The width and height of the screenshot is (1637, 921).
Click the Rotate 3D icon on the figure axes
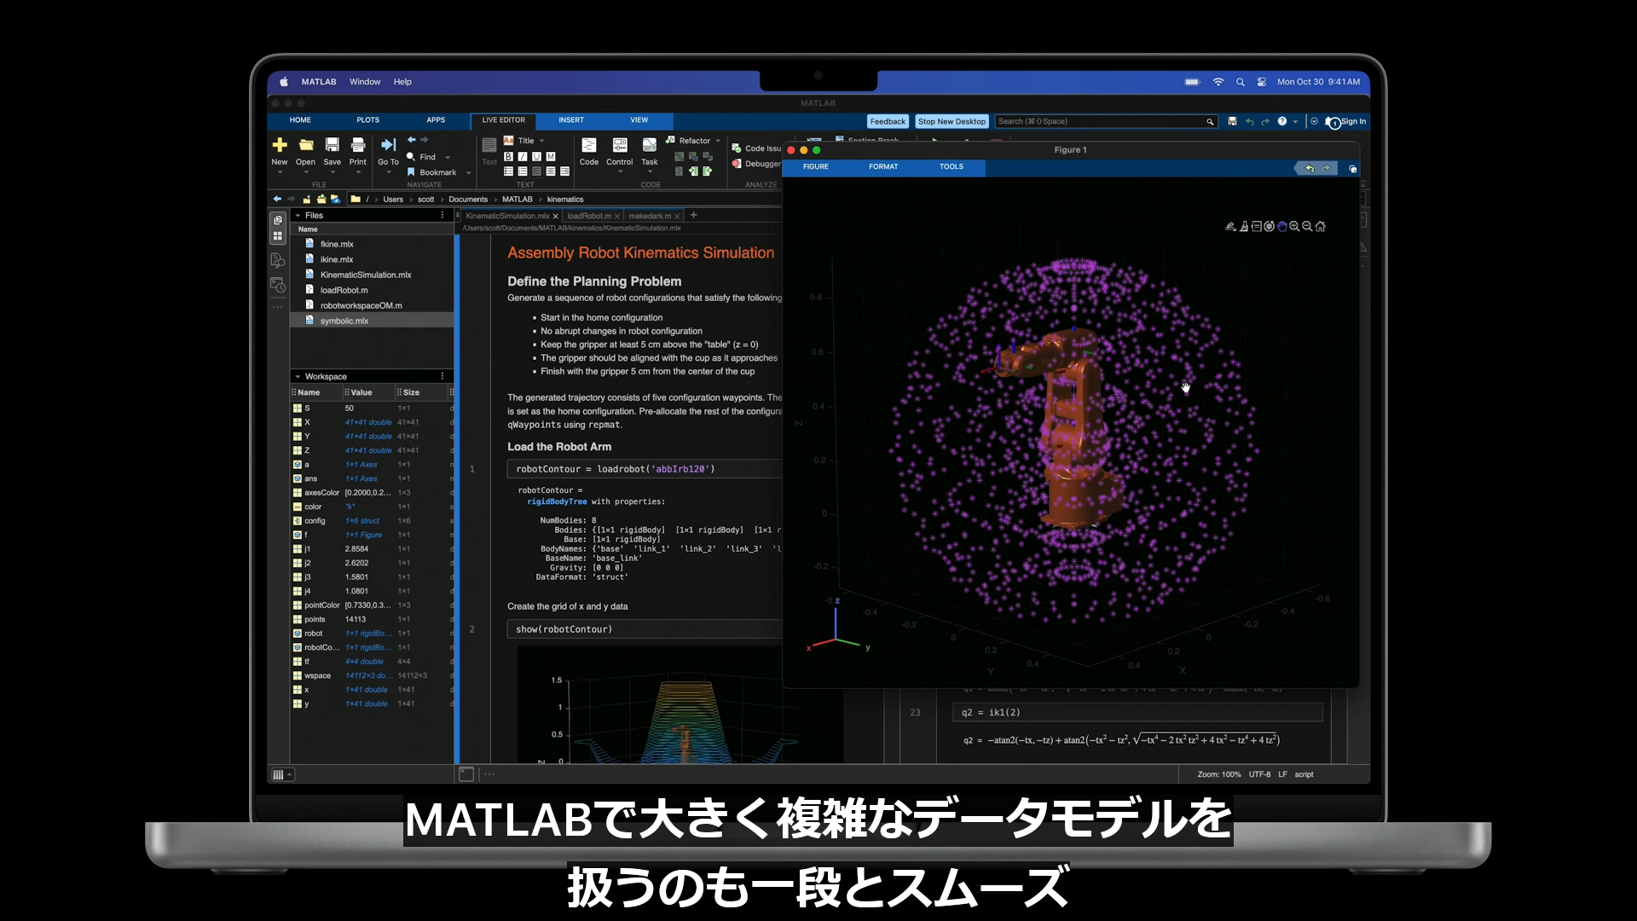tap(1269, 226)
